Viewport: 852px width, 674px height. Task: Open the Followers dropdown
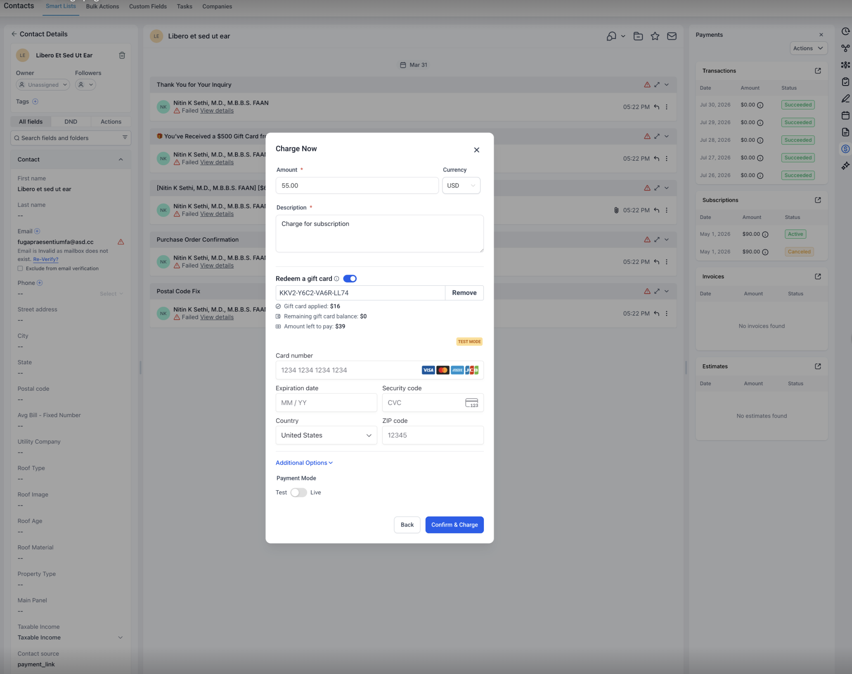(85, 85)
